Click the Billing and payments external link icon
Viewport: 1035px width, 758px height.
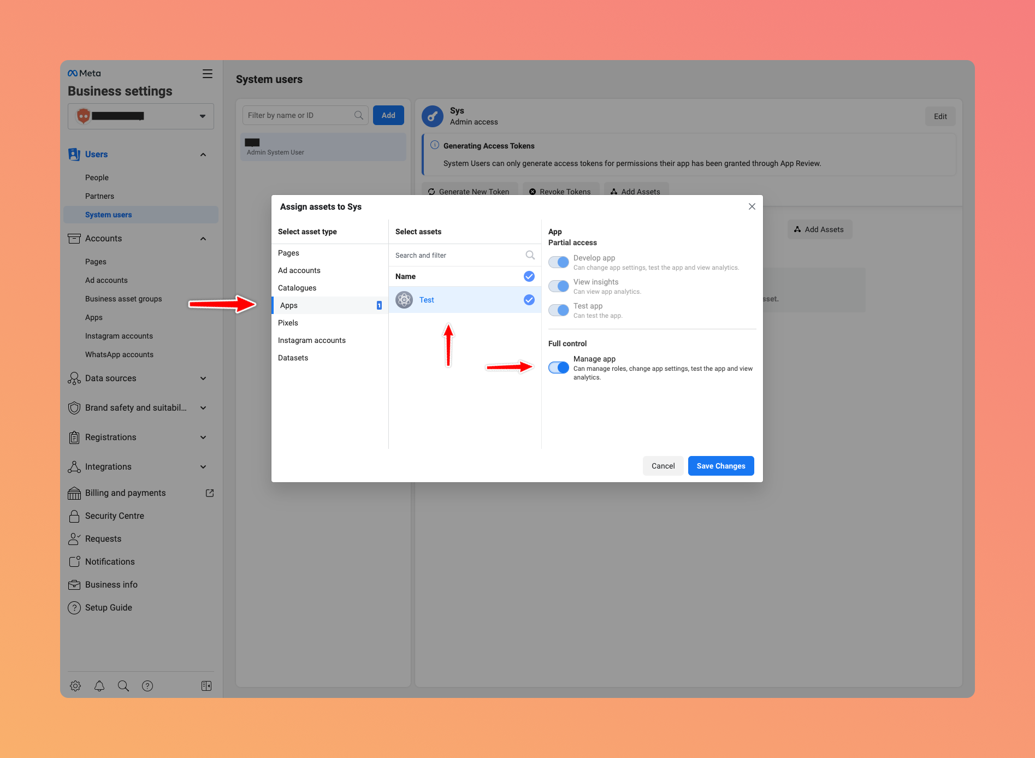(x=210, y=493)
